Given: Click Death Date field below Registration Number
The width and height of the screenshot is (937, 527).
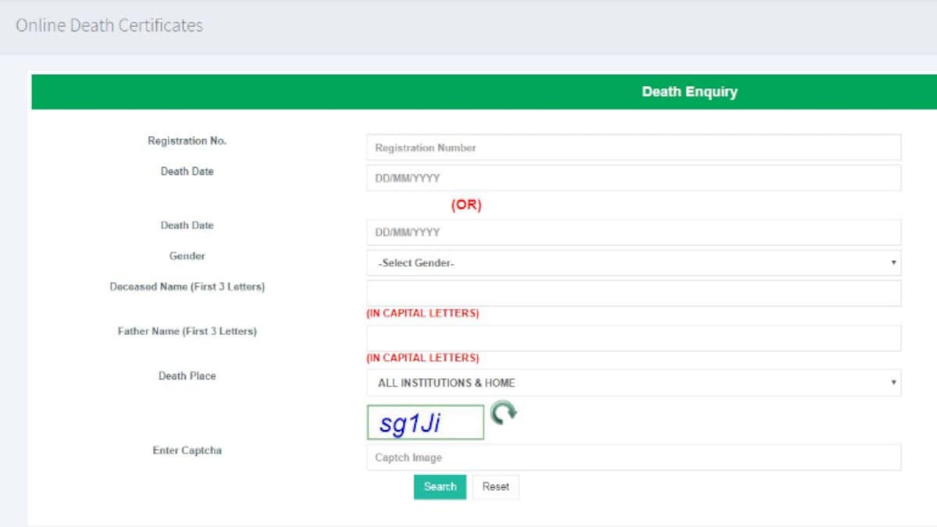Looking at the screenshot, I should pos(633,178).
